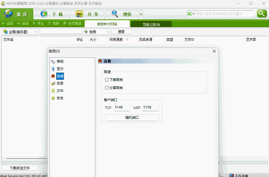Open the 分享 share section
The height and width of the screenshot is (177, 269).
87,14
